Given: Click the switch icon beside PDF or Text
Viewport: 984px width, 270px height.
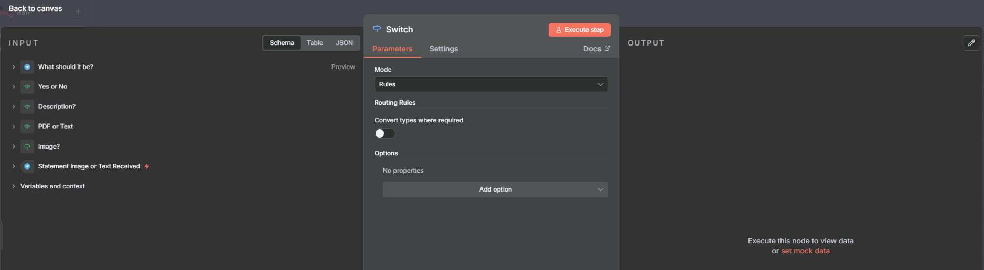Looking at the screenshot, I should click(x=27, y=127).
